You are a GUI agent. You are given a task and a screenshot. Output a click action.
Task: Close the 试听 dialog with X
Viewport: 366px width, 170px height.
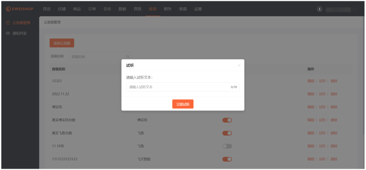pyautogui.click(x=239, y=66)
